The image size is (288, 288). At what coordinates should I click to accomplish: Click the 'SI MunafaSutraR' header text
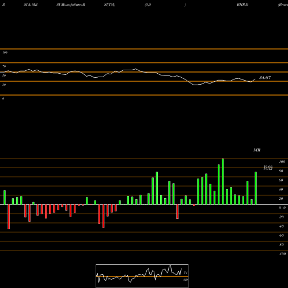pos(71,5)
